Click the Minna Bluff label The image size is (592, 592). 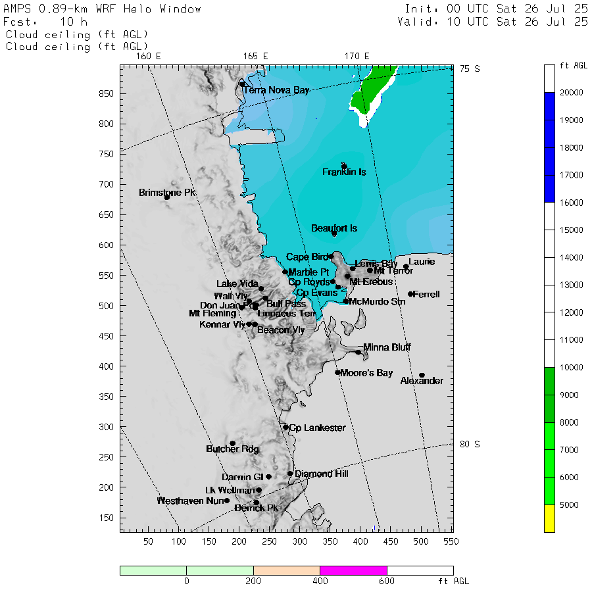tap(387, 347)
